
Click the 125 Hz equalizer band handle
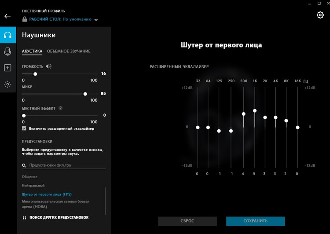pyautogui.click(x=219, y=131)
